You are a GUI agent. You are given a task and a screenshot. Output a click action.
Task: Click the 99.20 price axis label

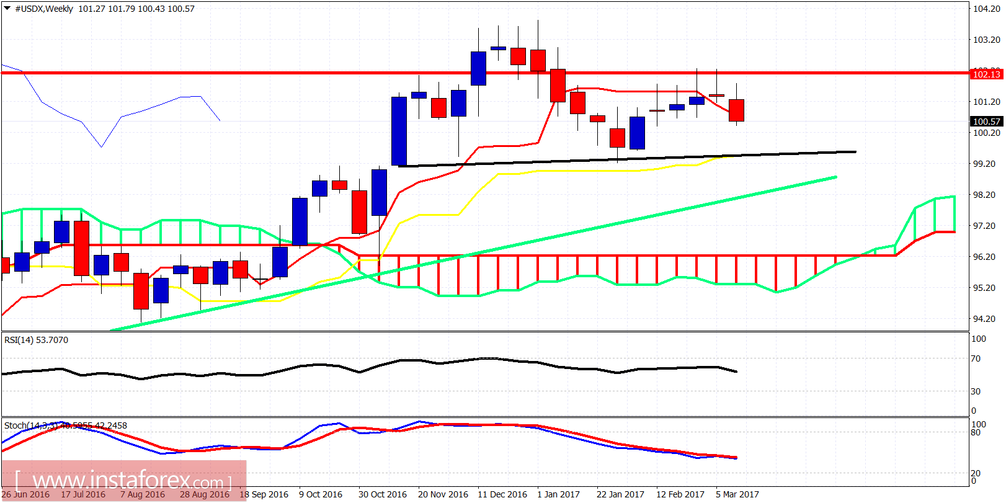[x=986, y=164]
